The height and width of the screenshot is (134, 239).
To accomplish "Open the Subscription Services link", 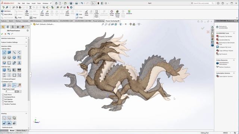I will click(x=226, y=76).
